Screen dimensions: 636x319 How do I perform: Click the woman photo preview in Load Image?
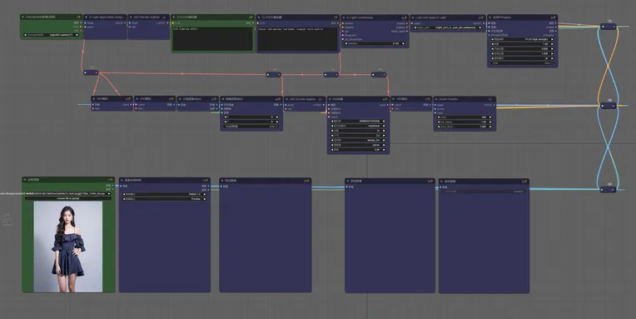point(67,247)
